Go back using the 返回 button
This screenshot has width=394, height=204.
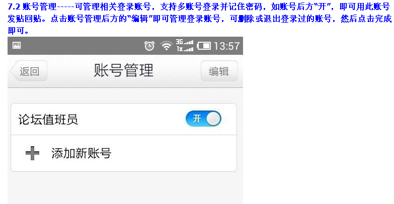point(29,71)
